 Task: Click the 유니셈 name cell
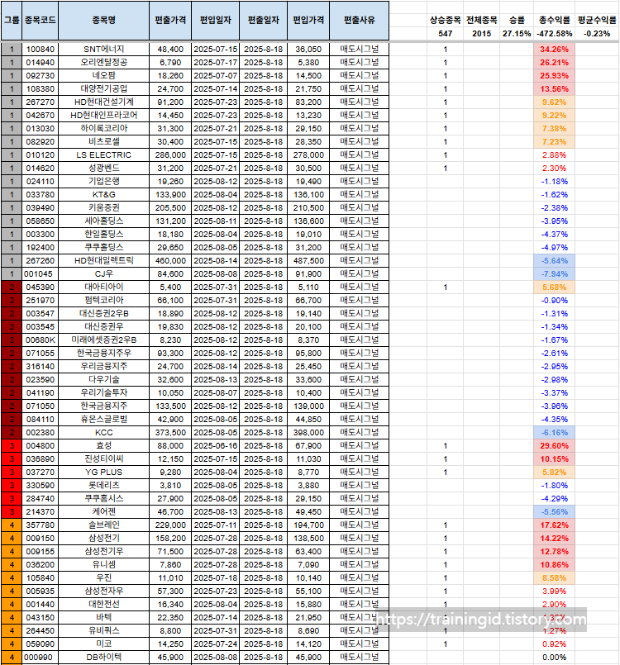pyautogui.click(x=103, y=564)
